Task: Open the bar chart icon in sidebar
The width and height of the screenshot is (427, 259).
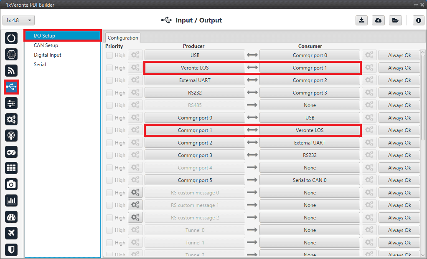Action: pos(12,201)
